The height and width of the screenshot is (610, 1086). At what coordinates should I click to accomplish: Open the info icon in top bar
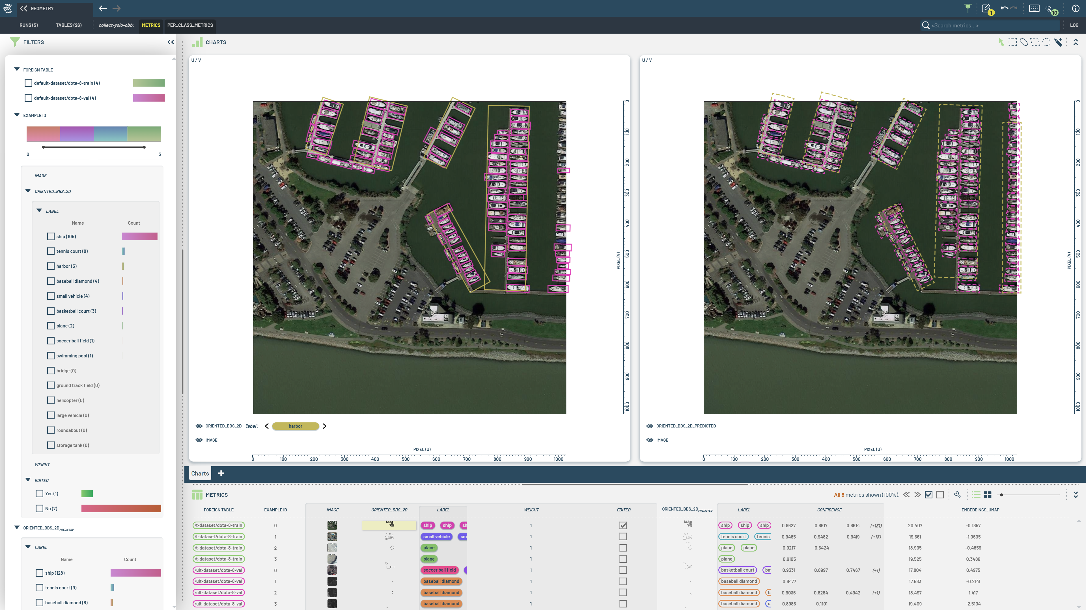pyautogui.click(x=1076, y=8)
